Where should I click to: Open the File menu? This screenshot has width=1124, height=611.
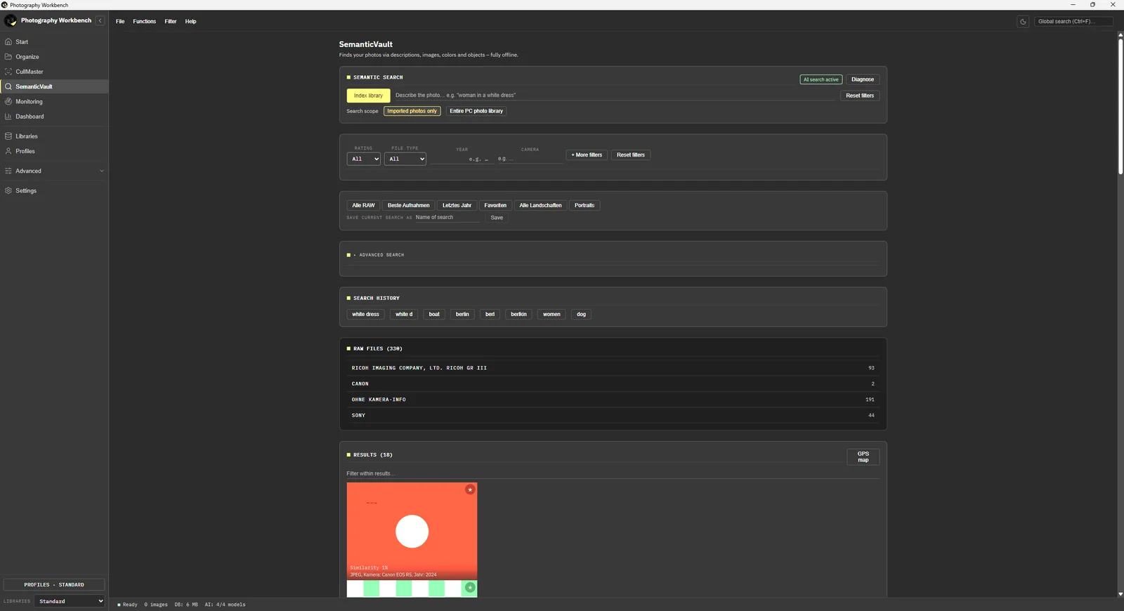[x=120, y=22]
